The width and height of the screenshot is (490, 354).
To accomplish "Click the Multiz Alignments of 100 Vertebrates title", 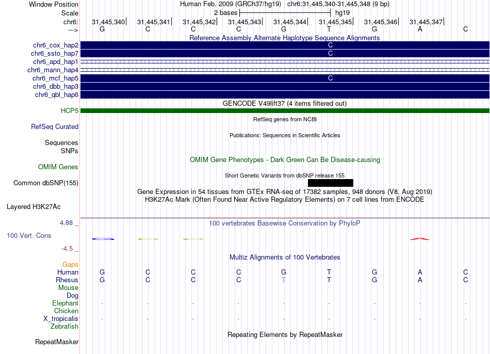I will click(x=285, y=258).
